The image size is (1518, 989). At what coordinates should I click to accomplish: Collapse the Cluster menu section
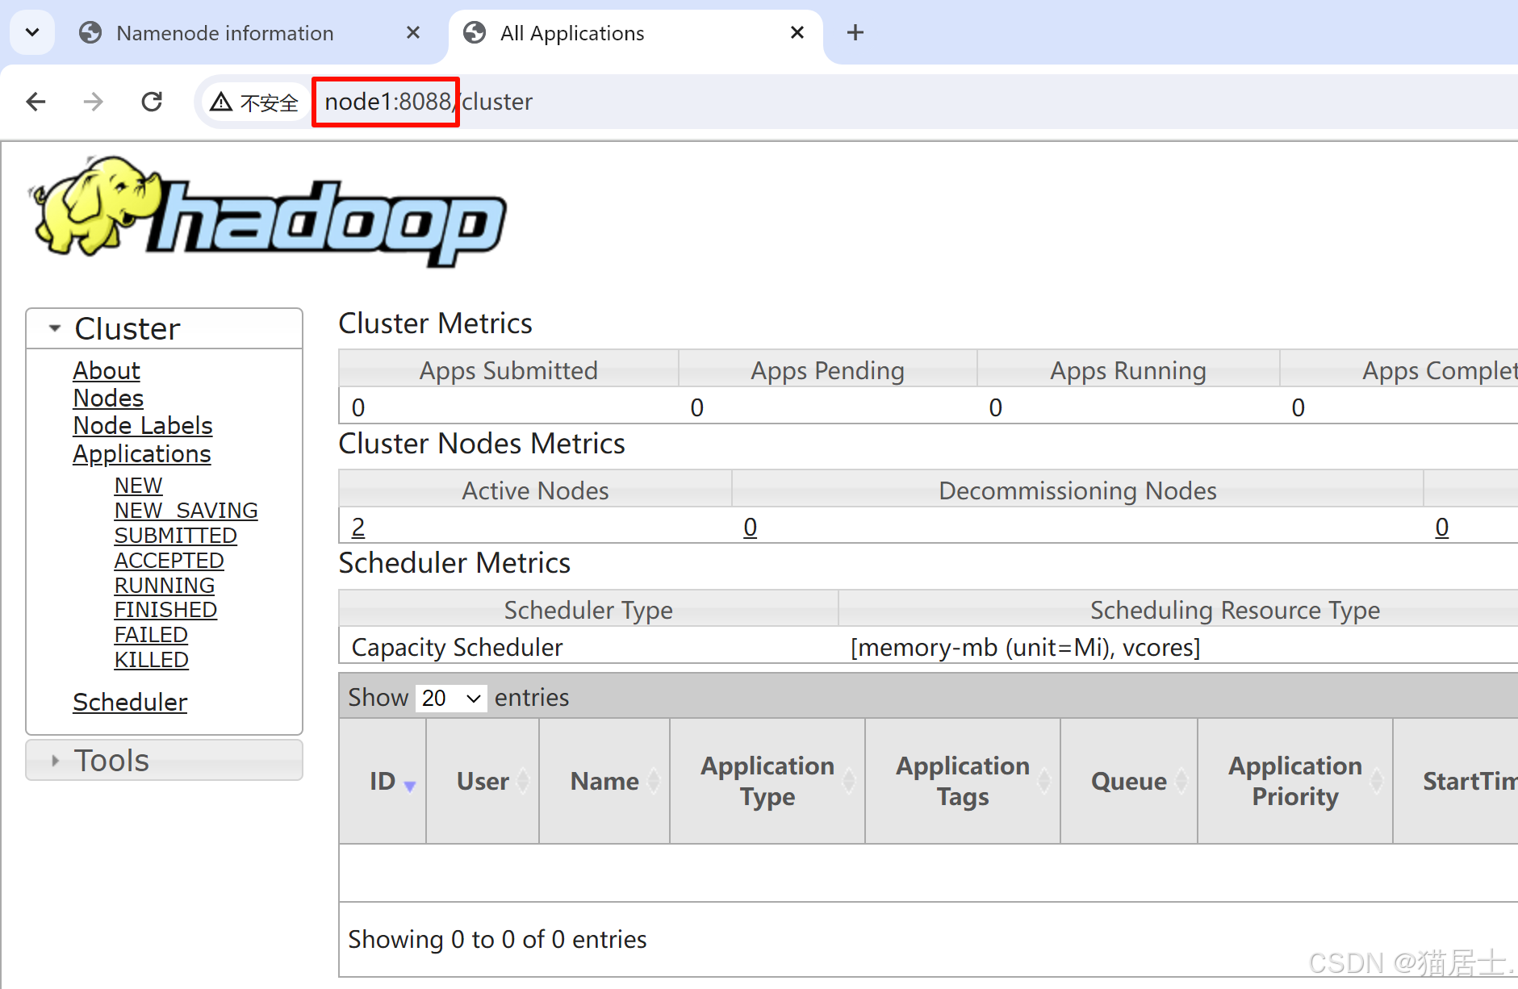pos(165,328)
